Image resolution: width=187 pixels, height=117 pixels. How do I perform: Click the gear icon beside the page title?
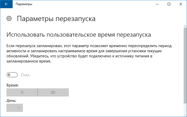(x=9, y=18)
